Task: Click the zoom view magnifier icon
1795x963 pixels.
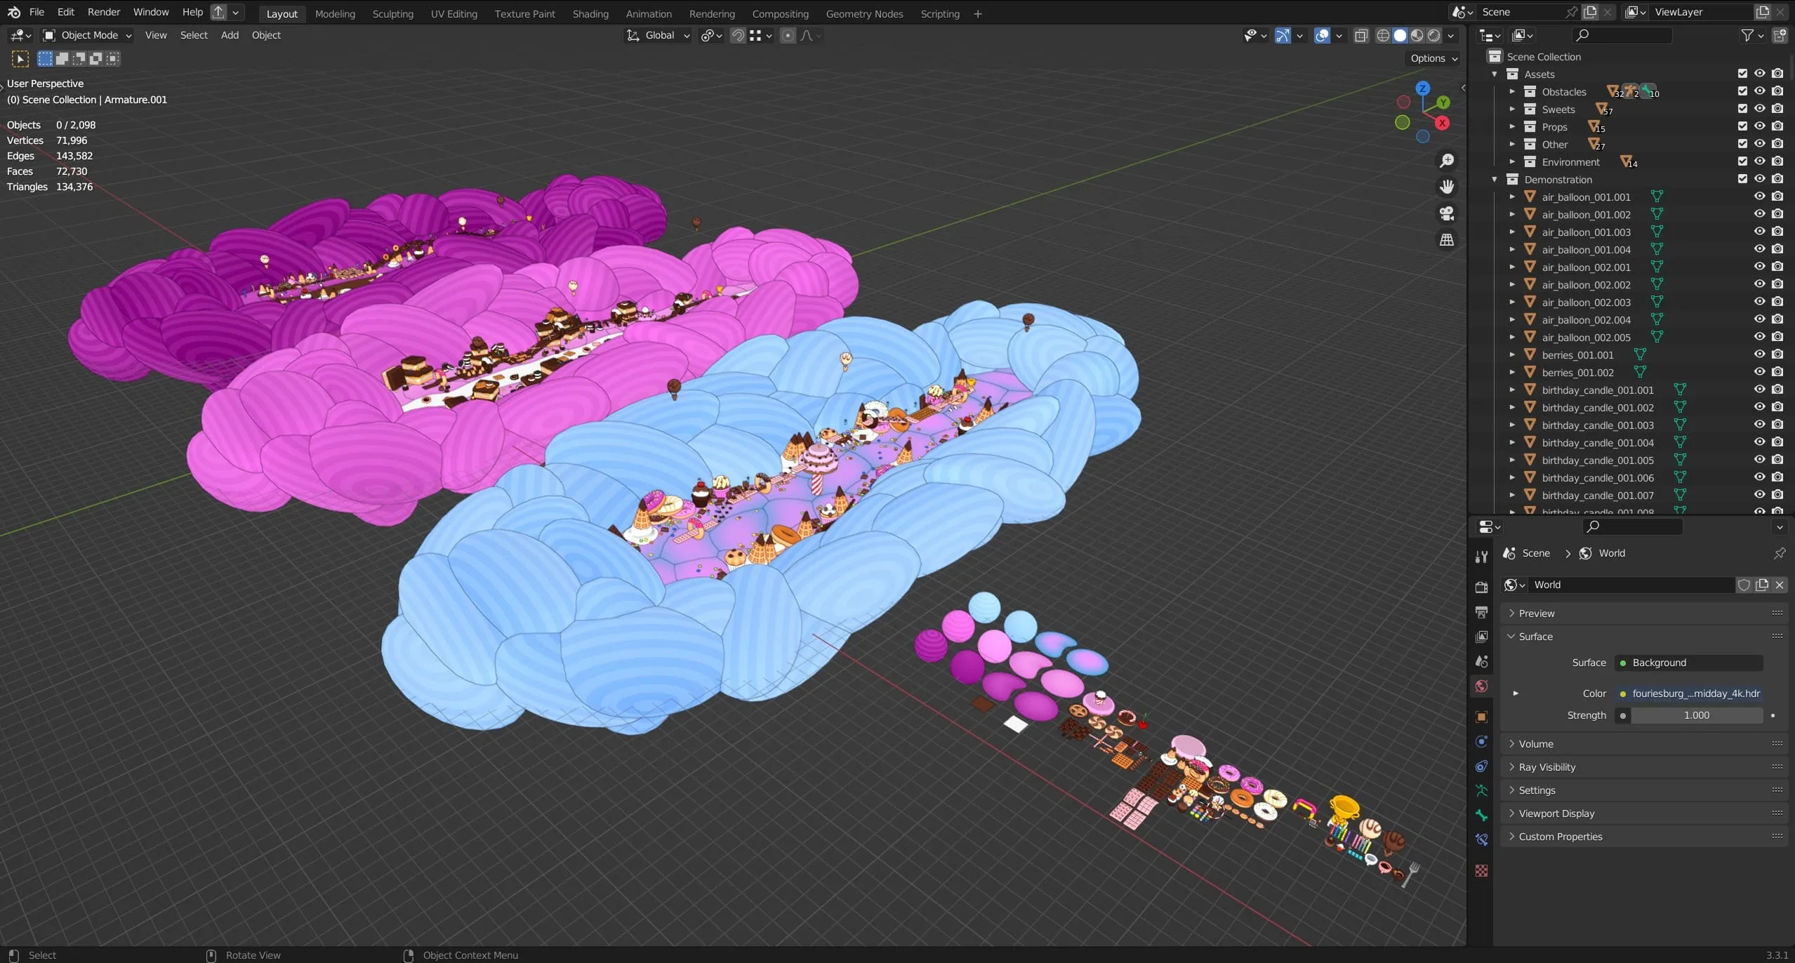Action: point(1447,161)
